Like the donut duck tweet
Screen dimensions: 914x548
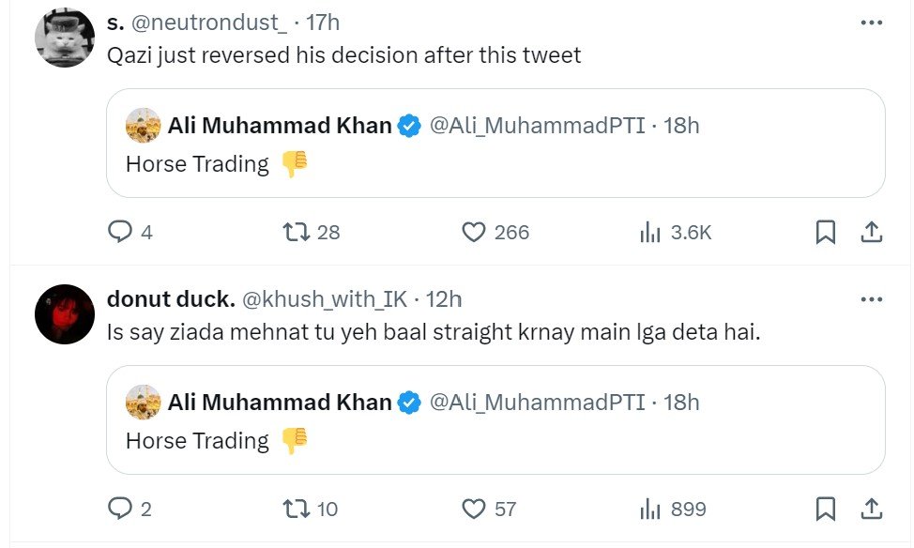tap(475, 509)
